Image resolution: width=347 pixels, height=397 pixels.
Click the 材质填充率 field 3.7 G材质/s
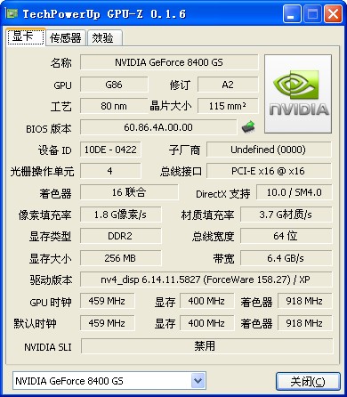pyautogui.click(x=286, y=215)
